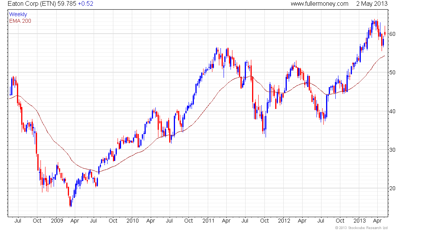The height and width of the screenshot is (231, 424).
Task: Click the 30 price axis label
Action: tap(392, 150)
